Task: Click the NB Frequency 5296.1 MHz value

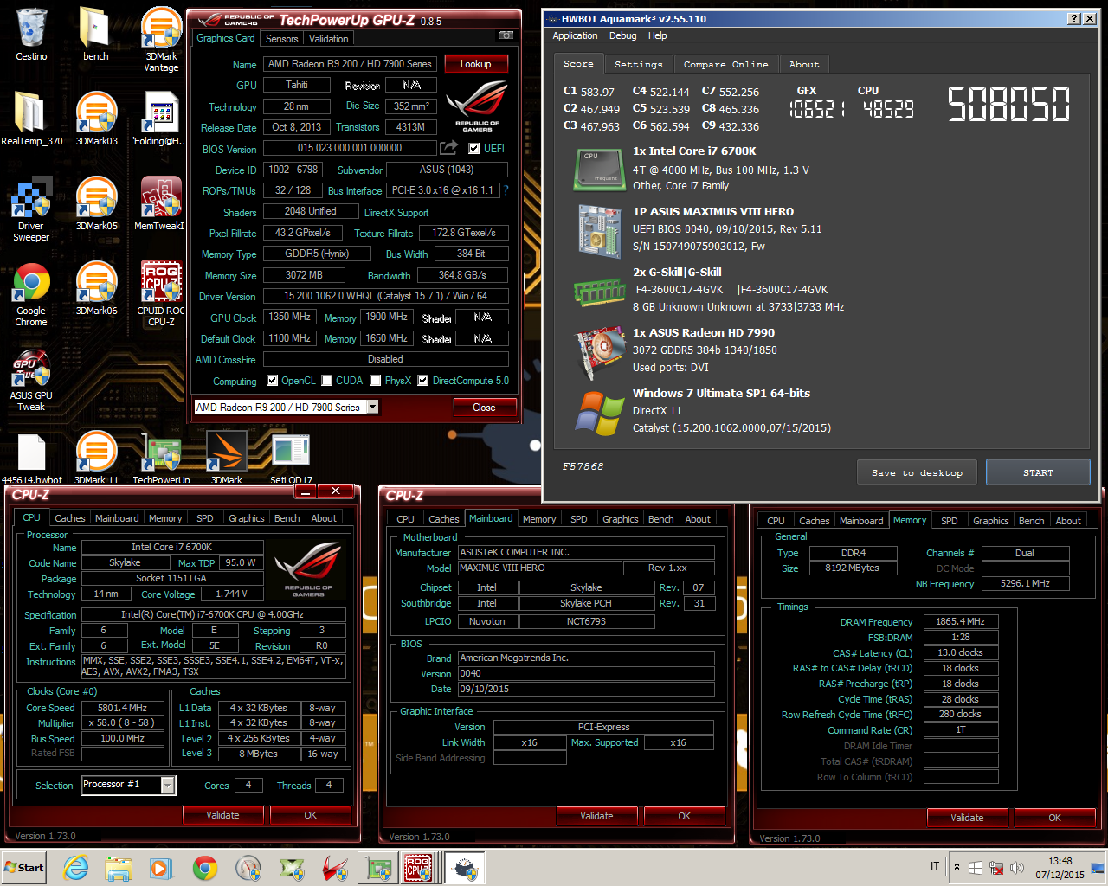Action: click(x=1025, y=584)
